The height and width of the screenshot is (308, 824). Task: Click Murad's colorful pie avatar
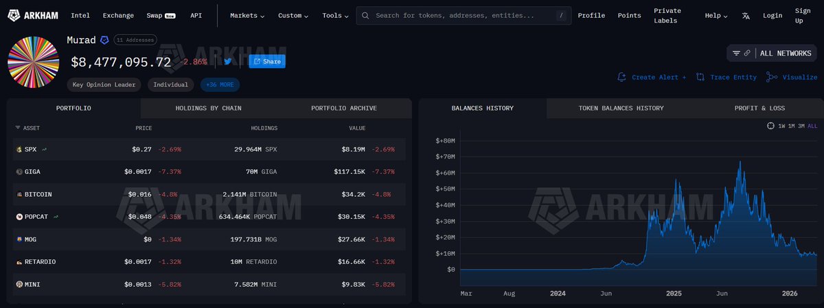point(34,62)
